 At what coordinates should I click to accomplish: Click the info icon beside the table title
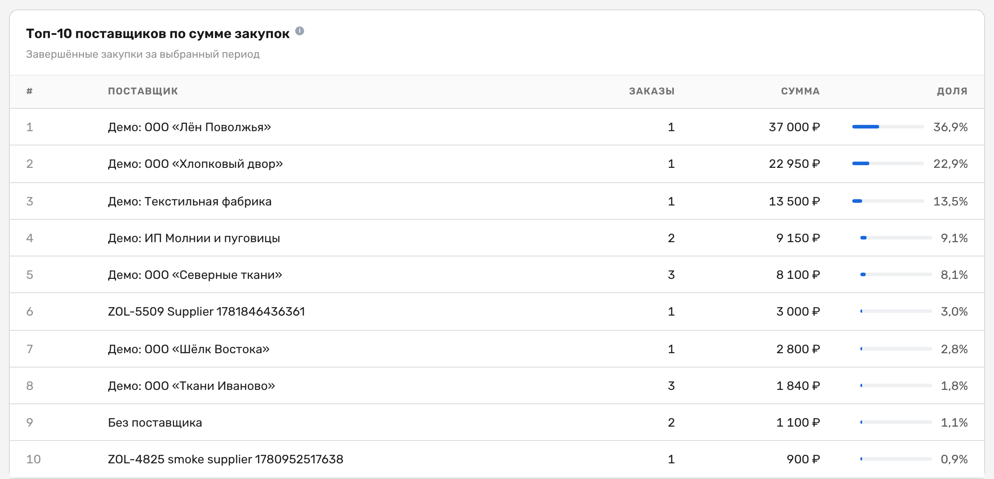tap(300, 31)
